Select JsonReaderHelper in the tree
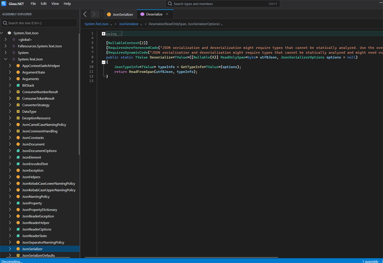Image resolution: width=383 pixels, height=263 pixels. (36, 223)
